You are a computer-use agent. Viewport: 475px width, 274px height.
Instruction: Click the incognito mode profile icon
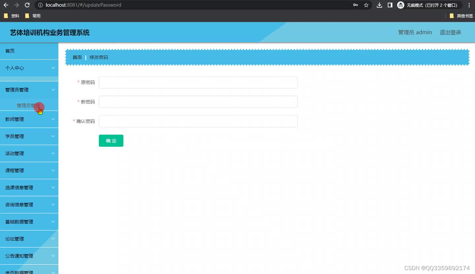click(401, 5)
